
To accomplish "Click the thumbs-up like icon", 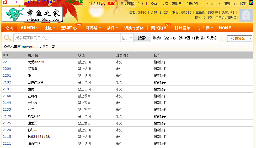I will [x=5, y=2].
